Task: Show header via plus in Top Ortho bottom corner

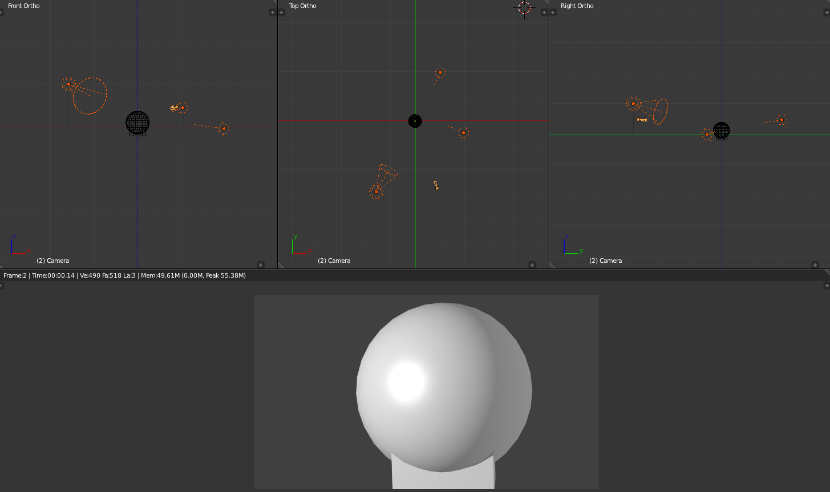Action: (x=532, y=265)
